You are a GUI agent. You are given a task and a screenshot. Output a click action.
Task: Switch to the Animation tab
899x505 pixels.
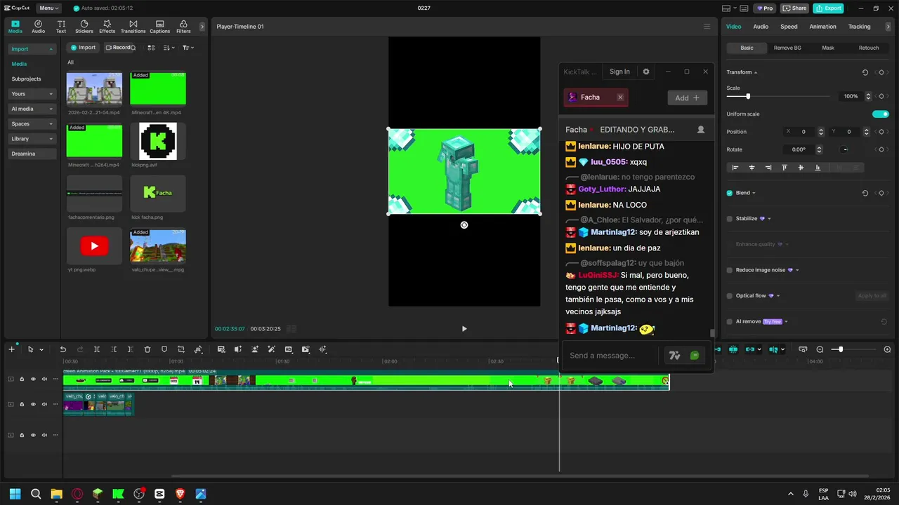[822, 27]
